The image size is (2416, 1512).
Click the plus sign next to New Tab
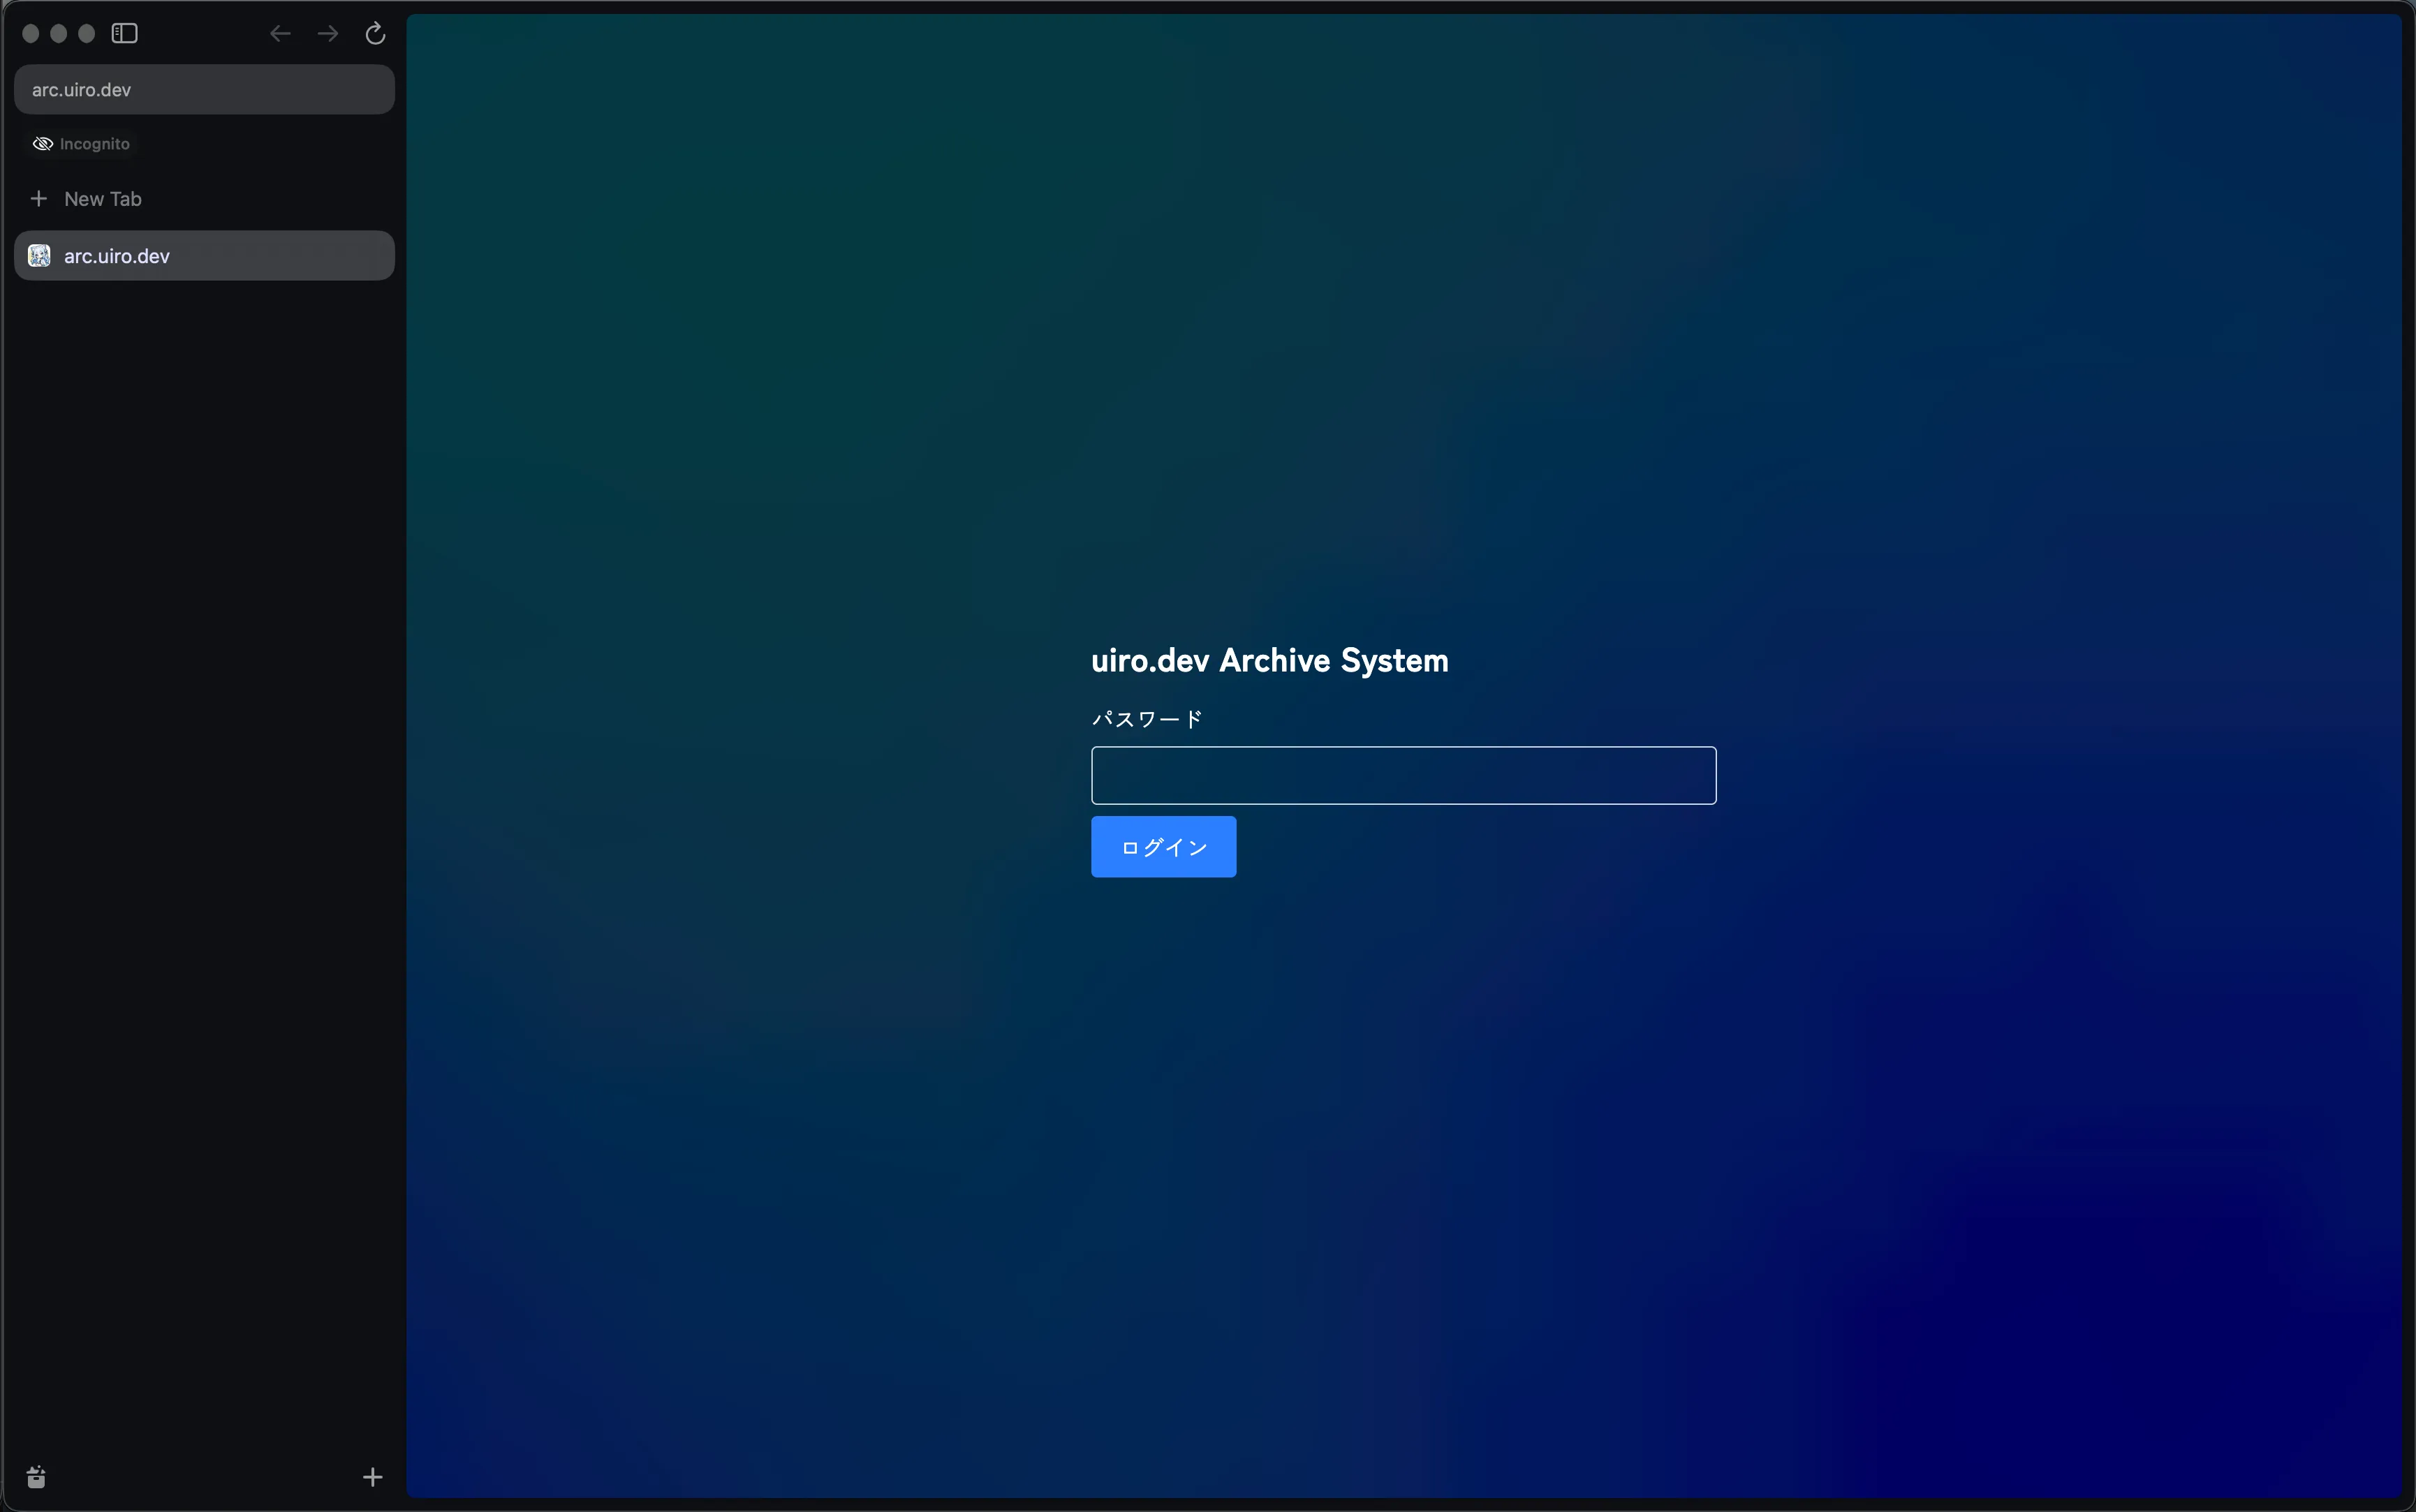point(39,198)
